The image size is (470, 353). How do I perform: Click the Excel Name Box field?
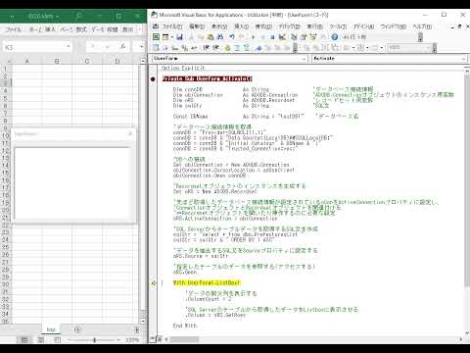(34, 47)
